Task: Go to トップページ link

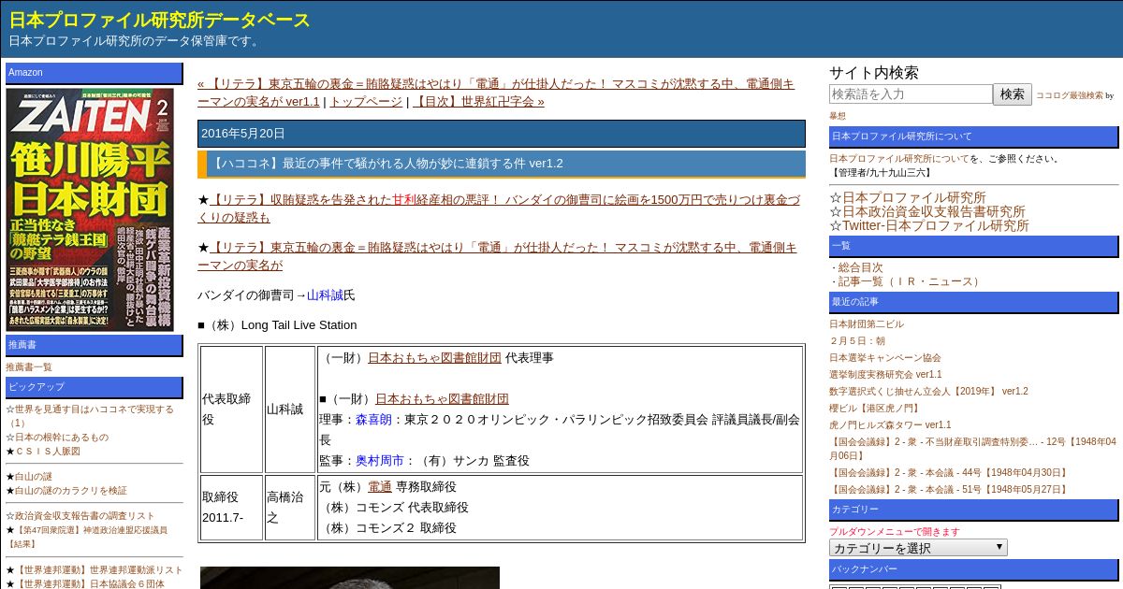Action: point(366,101)
